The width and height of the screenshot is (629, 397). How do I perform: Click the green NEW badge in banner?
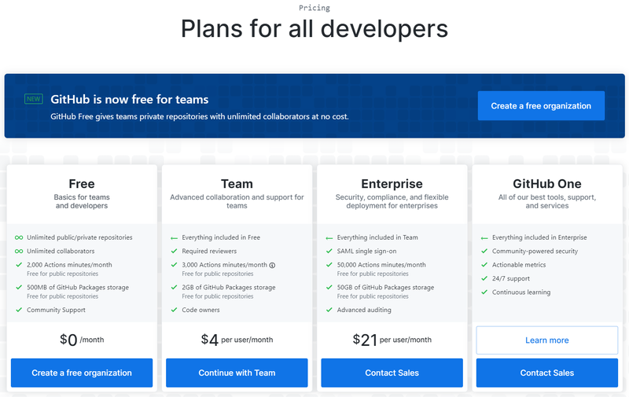pyautogui.click(x=34, y=98)
